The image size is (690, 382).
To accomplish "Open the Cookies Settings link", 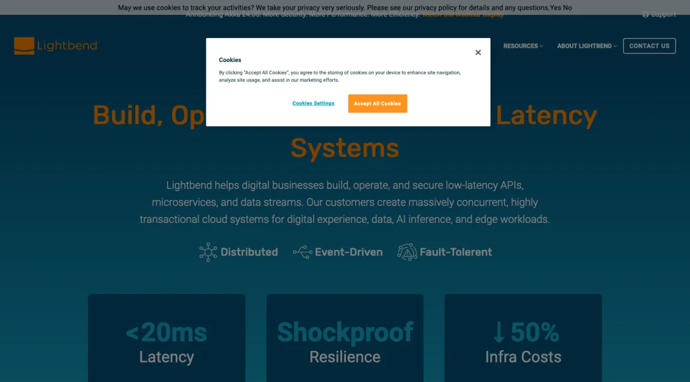I will click(x=313, y=103).
